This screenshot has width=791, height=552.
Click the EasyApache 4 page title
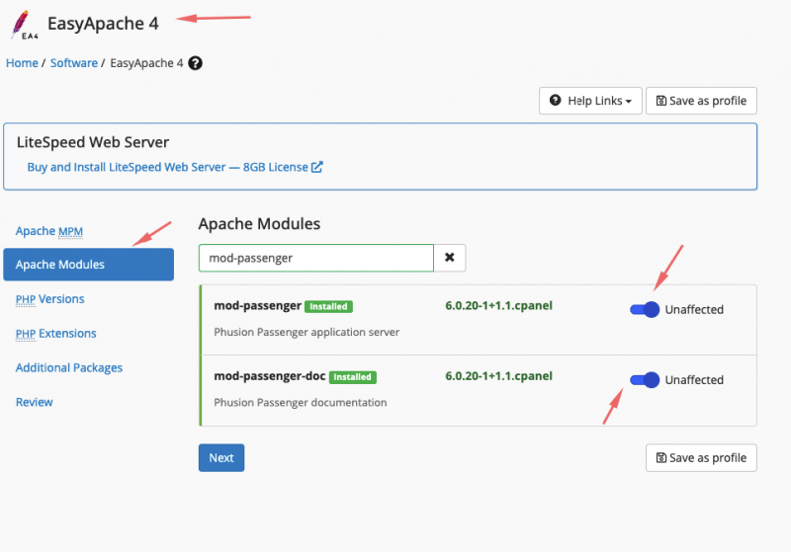pyautogui.click(x=103, y=23)
